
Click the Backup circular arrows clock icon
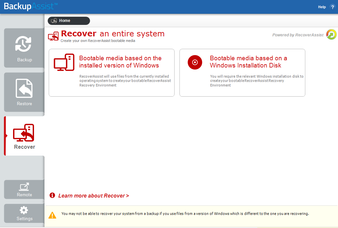click(23, 44)
